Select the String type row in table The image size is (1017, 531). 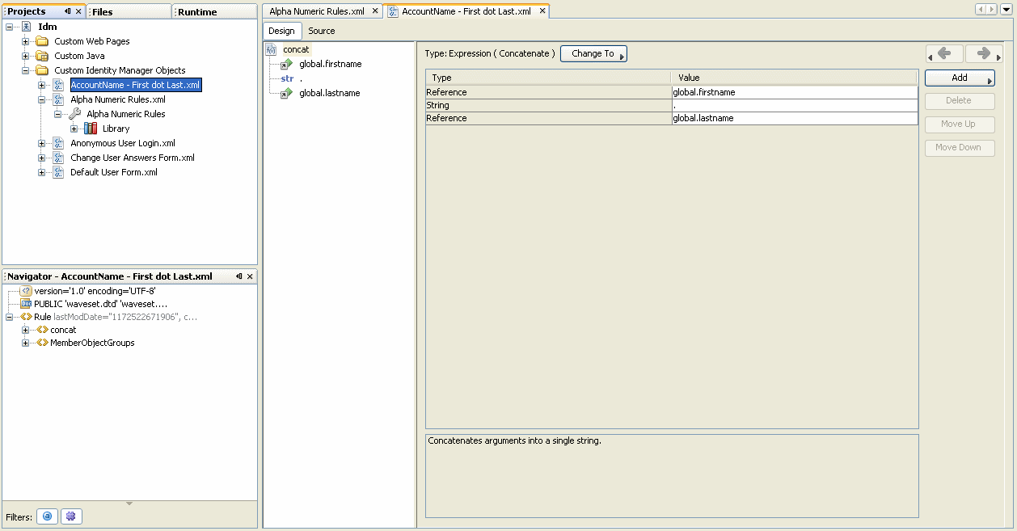click(672, 105)
